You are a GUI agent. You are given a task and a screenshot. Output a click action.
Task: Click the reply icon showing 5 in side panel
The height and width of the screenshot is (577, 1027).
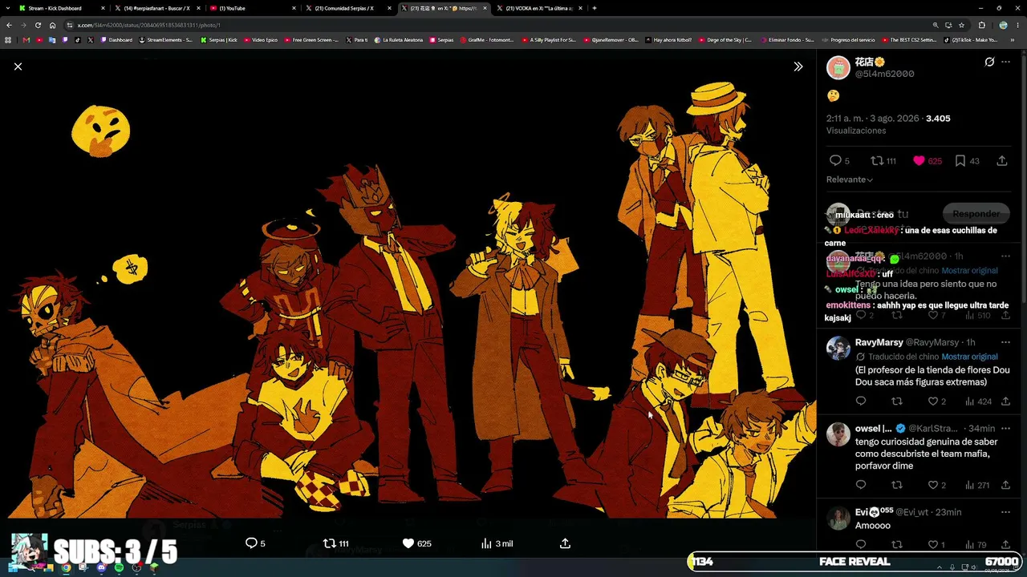(839, 161)
